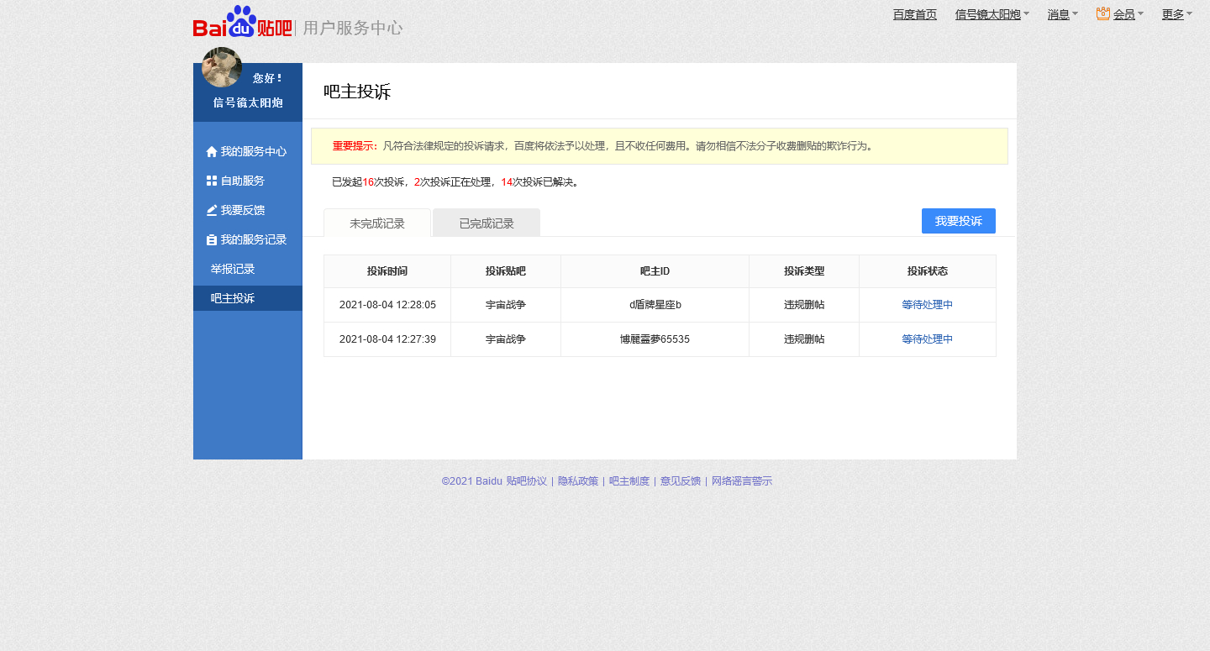Go to 百度首页 link
This screenshot has height=651, width=1210.
[914, 14]
